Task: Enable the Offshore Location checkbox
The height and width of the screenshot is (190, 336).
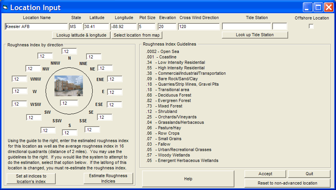Action: click(311, 26)
